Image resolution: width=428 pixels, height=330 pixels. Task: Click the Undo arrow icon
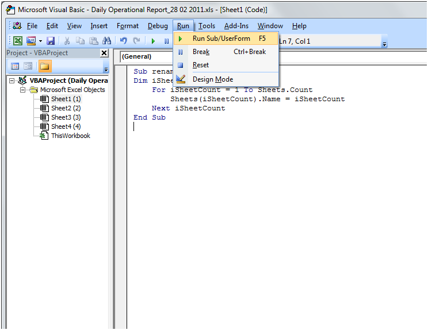(123, 41)
